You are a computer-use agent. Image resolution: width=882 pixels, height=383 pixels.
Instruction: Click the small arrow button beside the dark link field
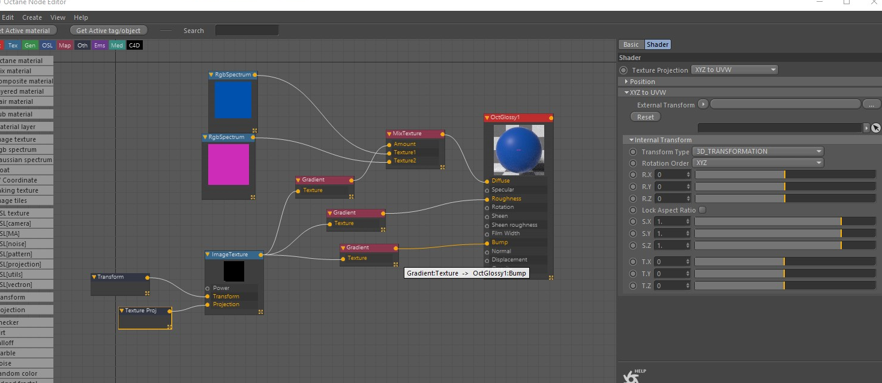(866, 128)
